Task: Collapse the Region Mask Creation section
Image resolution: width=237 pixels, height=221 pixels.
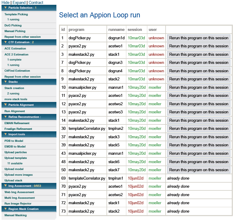Action: coord(5,209)
